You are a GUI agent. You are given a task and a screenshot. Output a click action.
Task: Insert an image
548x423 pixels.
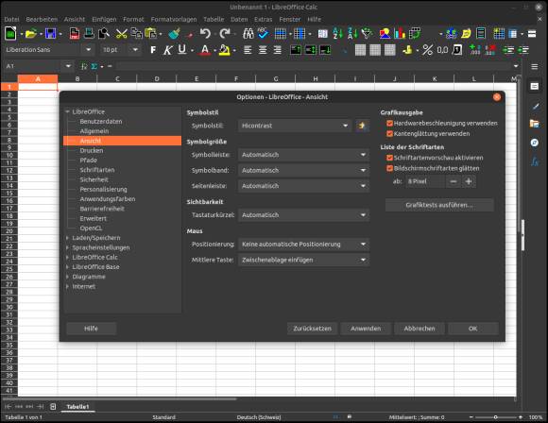coord(385,34)
